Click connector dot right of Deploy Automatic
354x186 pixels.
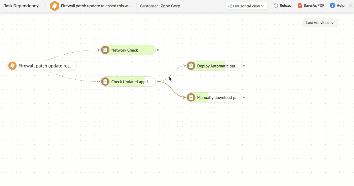[x=244, y=66]
